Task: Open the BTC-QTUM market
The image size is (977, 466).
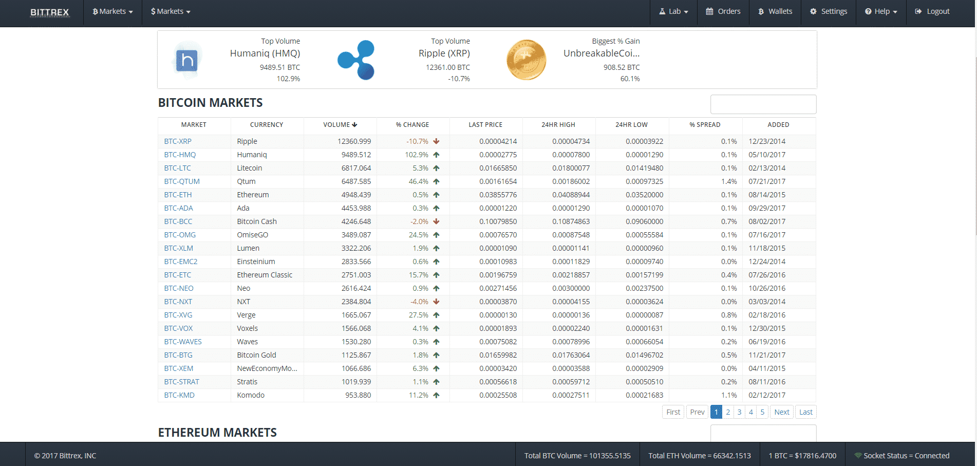Action: 182,181
